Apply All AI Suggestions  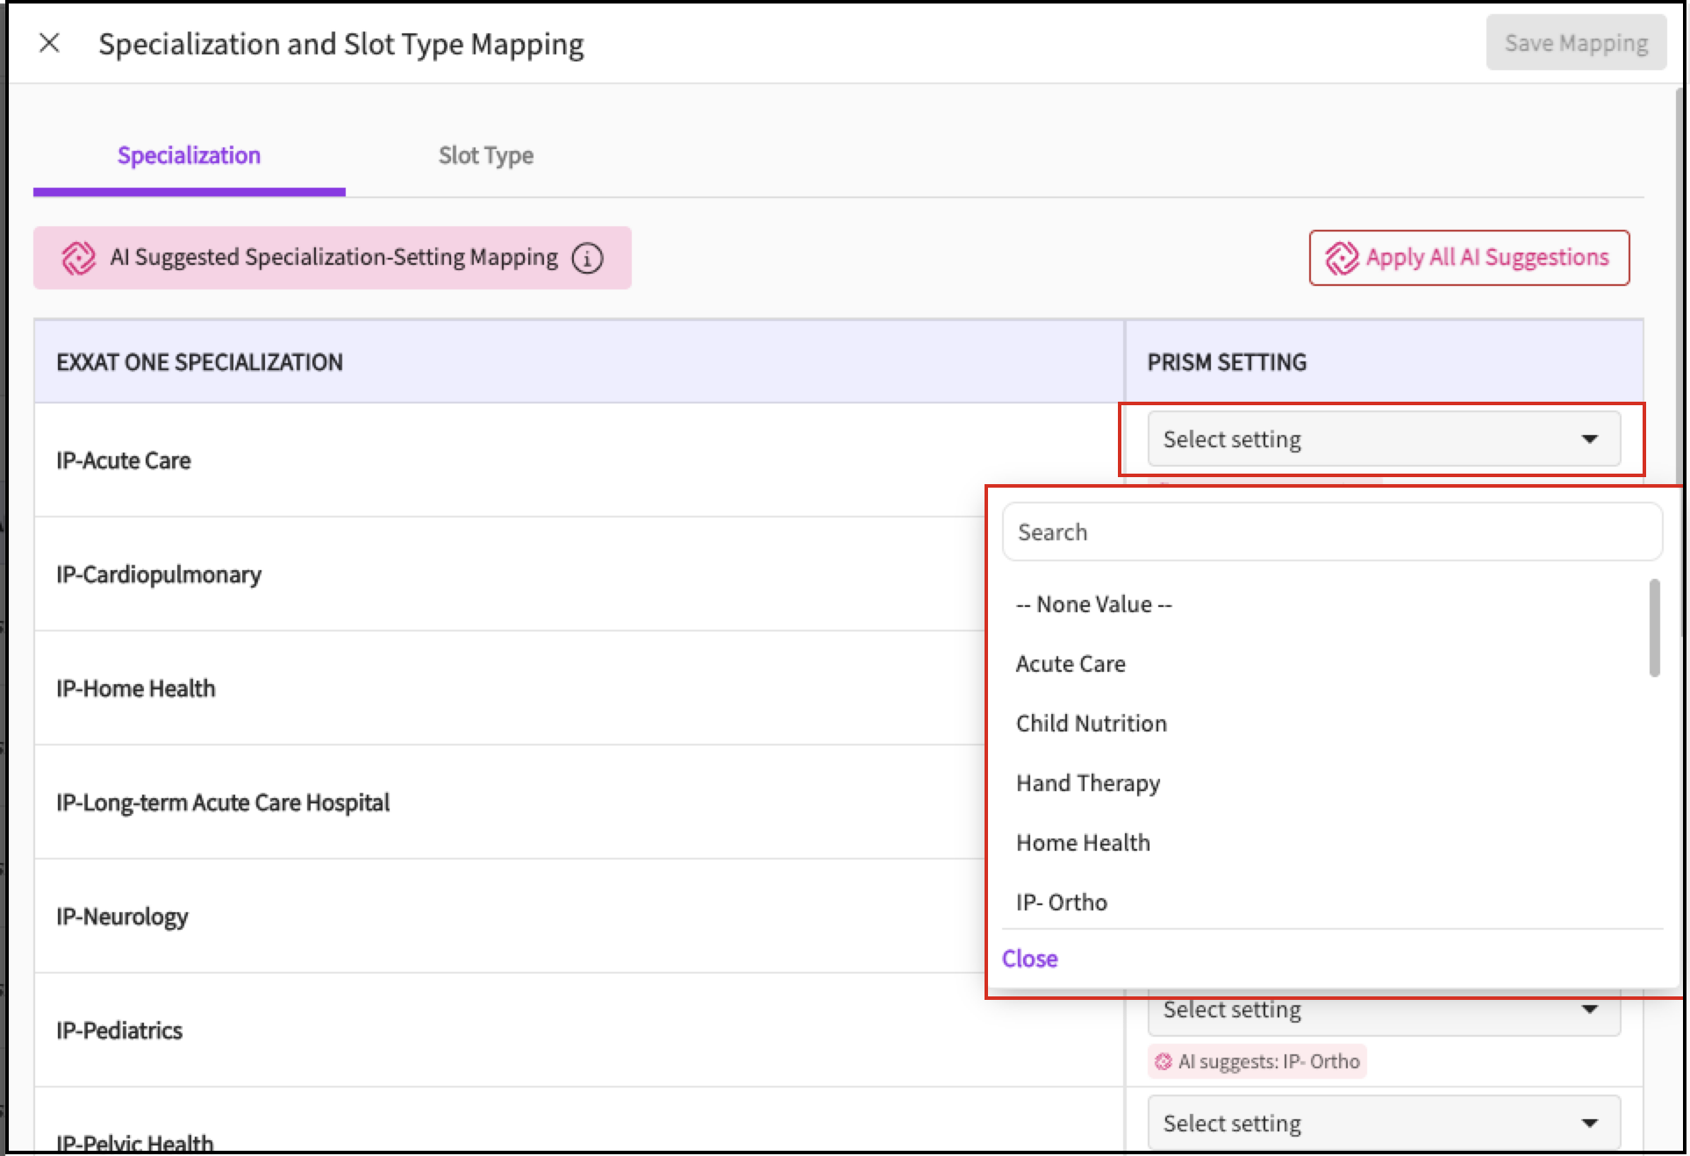tap(1469, 258)
